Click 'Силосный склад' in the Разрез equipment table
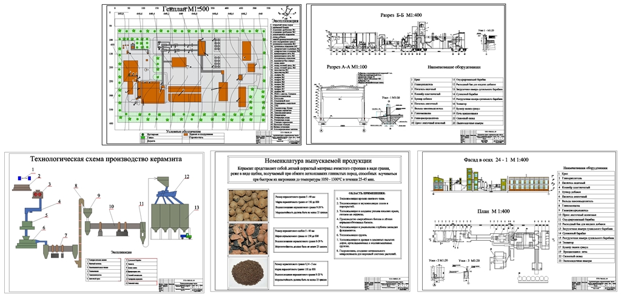The width and height of the screenshot is (621, 294). click(477, 118)
